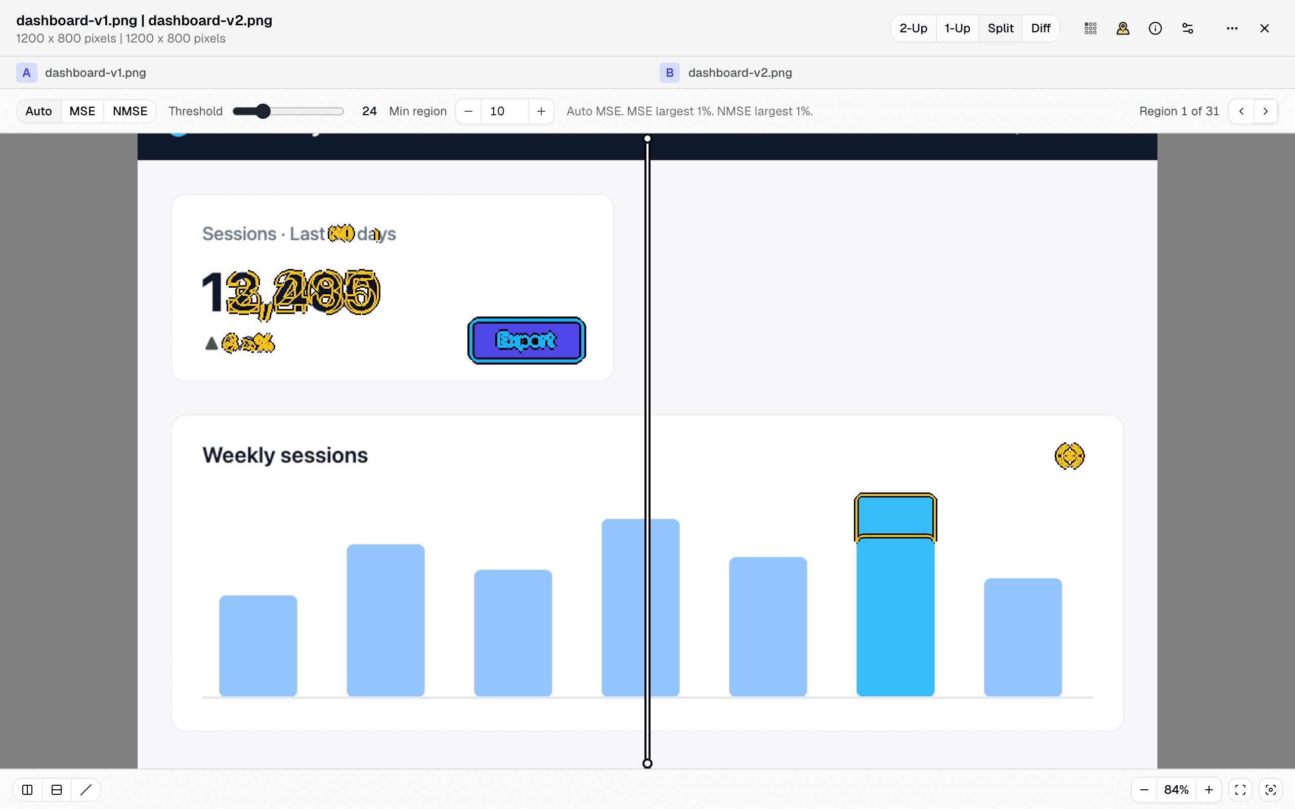Click the highlighted diff icon near Weekly sessions
Viewport: 1295px width, 809px height.
1070,456
